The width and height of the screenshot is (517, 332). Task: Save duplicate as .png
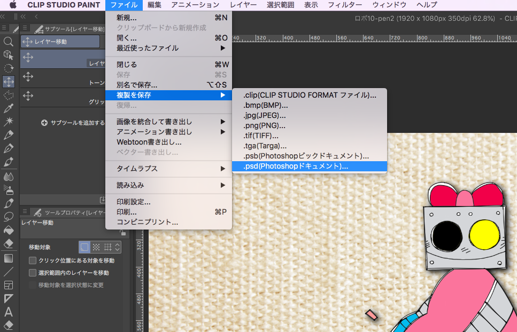click(309, 125)
